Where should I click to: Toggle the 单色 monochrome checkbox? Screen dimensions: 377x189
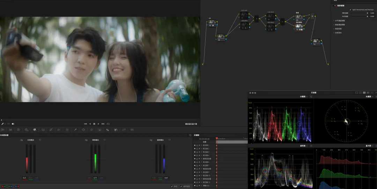172,186
